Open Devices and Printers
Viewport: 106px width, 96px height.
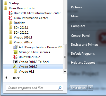click(x=85, y=45)
